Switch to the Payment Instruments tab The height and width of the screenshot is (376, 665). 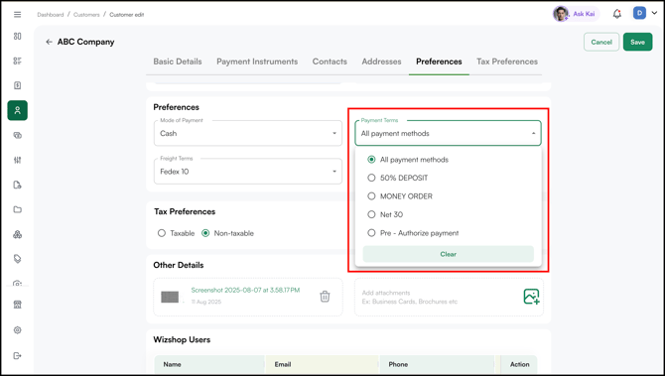pos(257,62)
